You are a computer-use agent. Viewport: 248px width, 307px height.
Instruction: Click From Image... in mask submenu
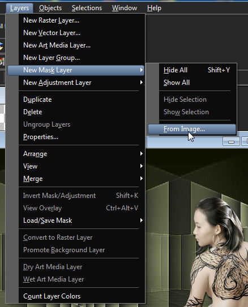pos(192,129)
